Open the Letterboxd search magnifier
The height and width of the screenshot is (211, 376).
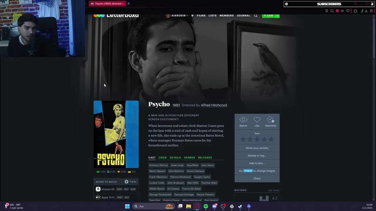[x=256, y=16]
